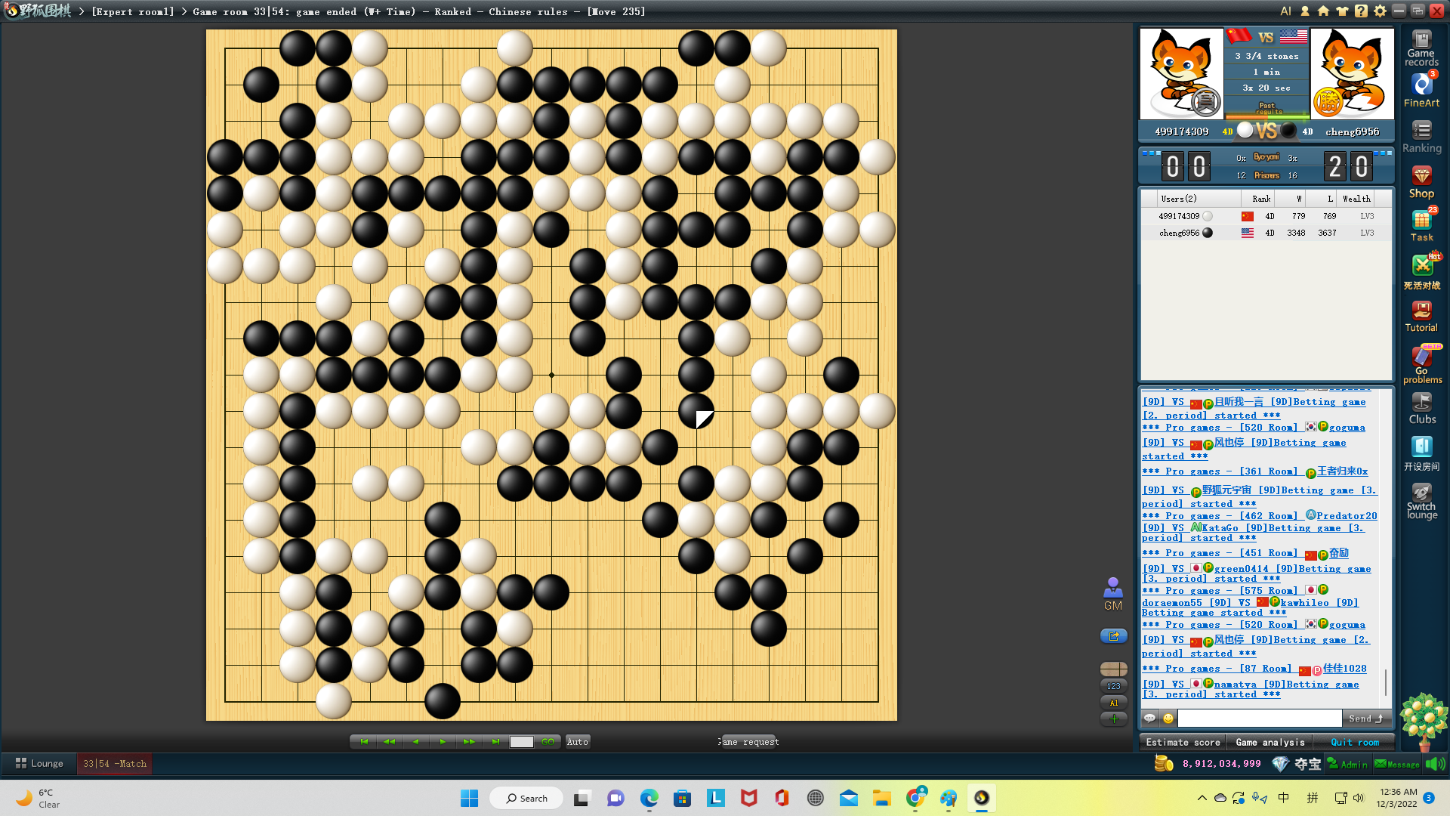Click Estimate score
The height and width of the screenshot is (816, 1450).
tap(1183, 743)
